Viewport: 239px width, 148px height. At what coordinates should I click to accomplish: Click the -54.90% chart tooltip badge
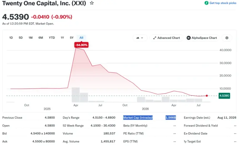[81, 45]
